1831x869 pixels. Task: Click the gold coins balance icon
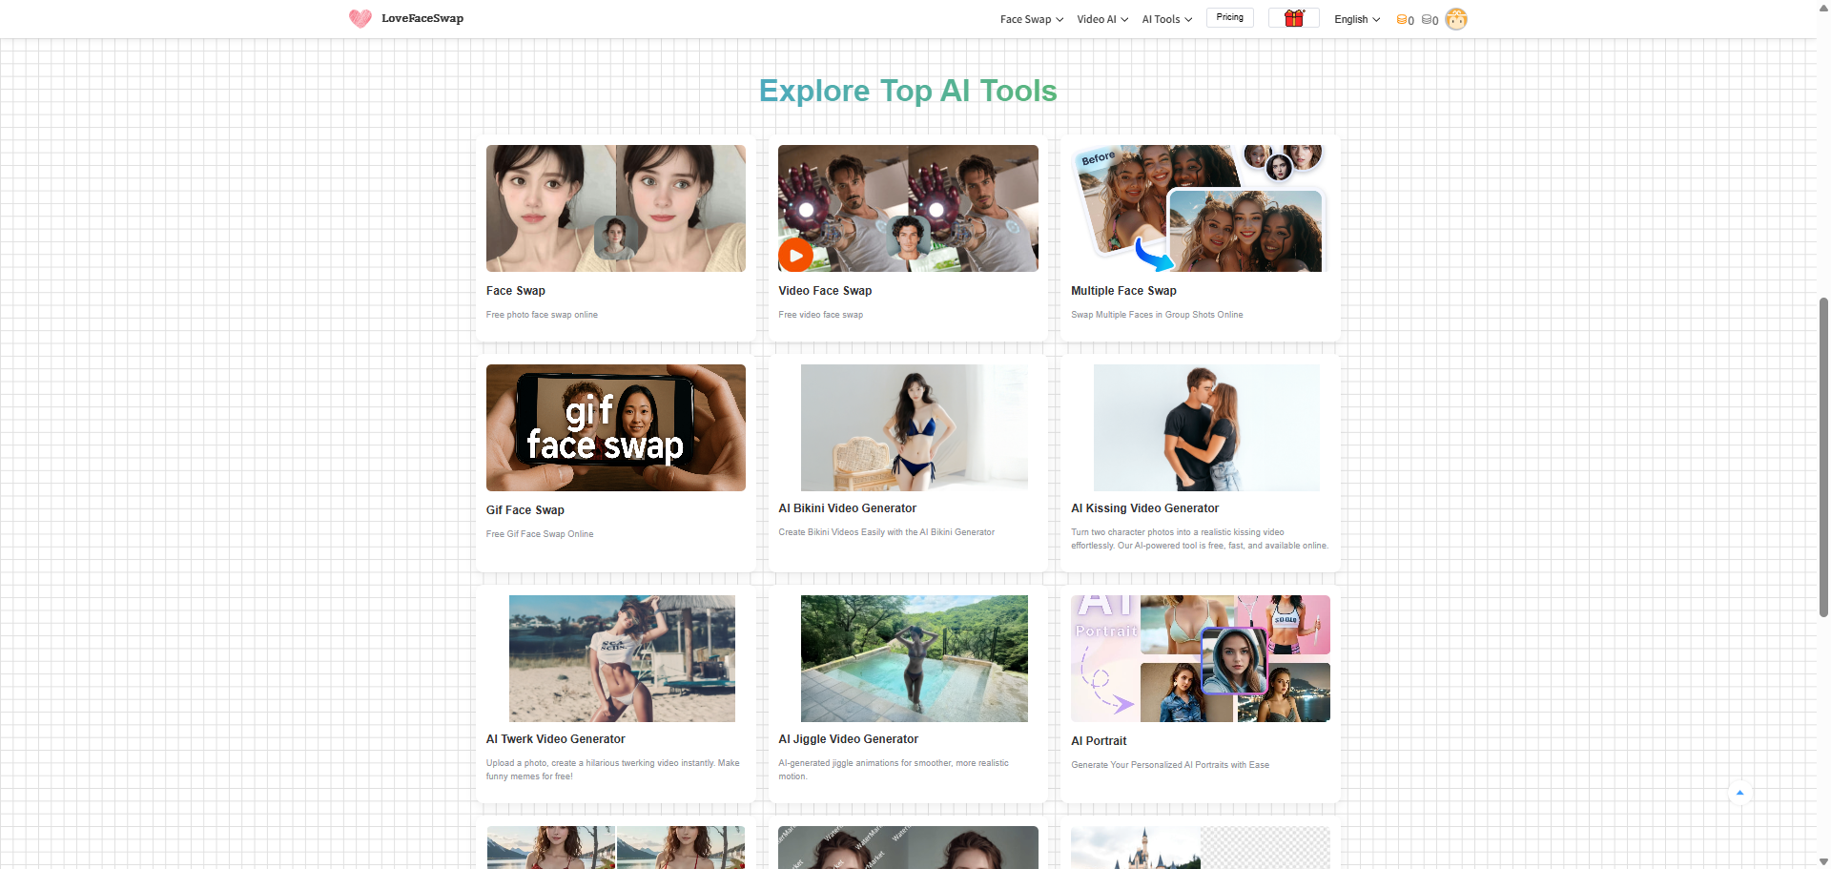[1403, 19]
